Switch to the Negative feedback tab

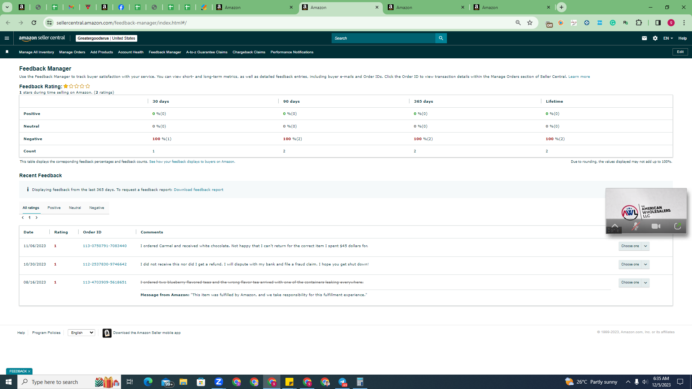tap(97, 208)
